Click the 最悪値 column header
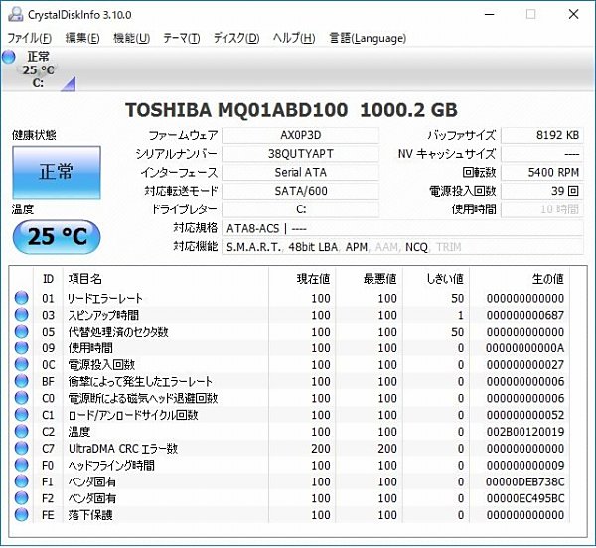596x548 pixels. [370, 279]
